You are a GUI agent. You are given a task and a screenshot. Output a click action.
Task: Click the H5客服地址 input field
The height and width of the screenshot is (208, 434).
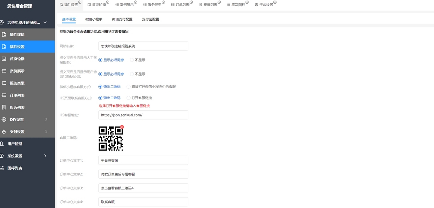click(x=143, y=115)
